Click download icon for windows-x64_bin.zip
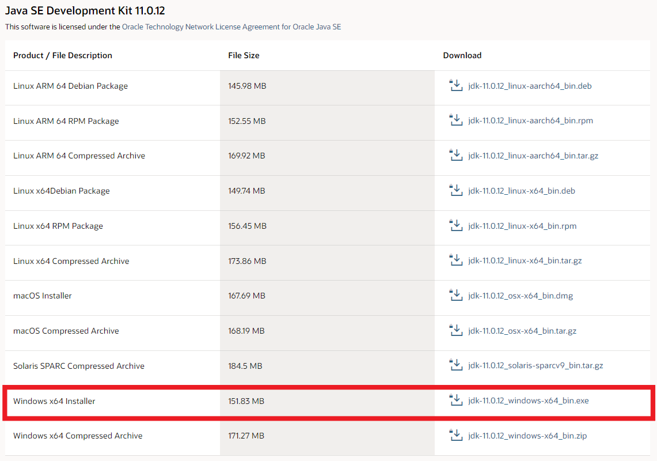This screenshot has height=461, width=657. tap(455, 435)
